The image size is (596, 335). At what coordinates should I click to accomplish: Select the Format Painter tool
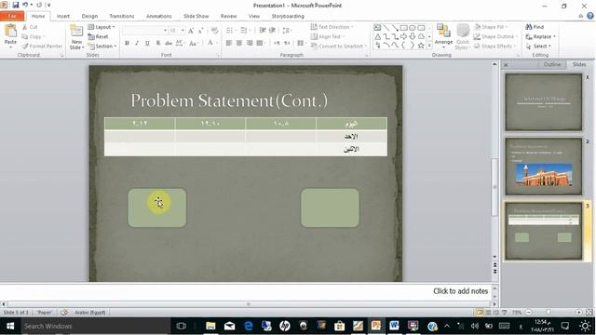[x=42, y=46]
